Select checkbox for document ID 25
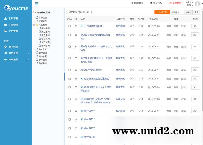This screenshot has width=203, height=145. [x=70, y=35]
